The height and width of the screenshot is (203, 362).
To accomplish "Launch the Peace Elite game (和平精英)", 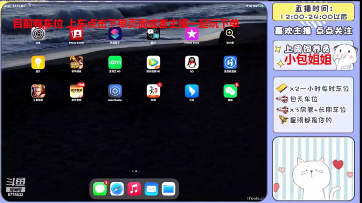I will 76,62.
